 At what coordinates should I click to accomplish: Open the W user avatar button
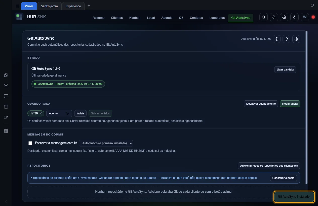305,17
